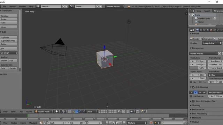The height and width of the screenshot is (125, 223).
Task: Click the Translate button
Action: point(9,16)
